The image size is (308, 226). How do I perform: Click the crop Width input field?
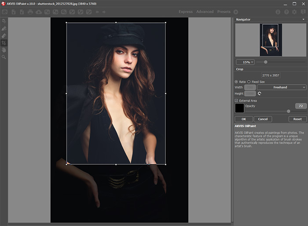click(250, 87)
